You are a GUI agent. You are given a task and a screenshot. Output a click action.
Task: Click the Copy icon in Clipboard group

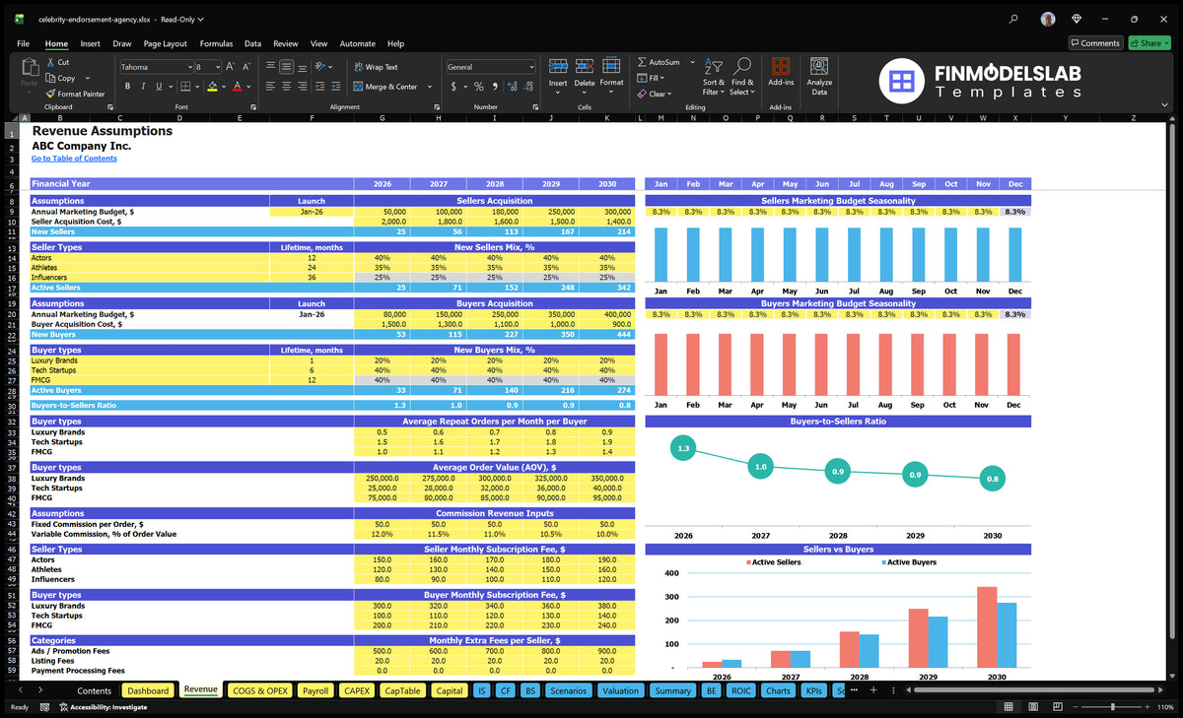tap(50, 78)
